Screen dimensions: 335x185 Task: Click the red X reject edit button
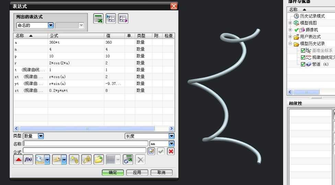point(171,151)
